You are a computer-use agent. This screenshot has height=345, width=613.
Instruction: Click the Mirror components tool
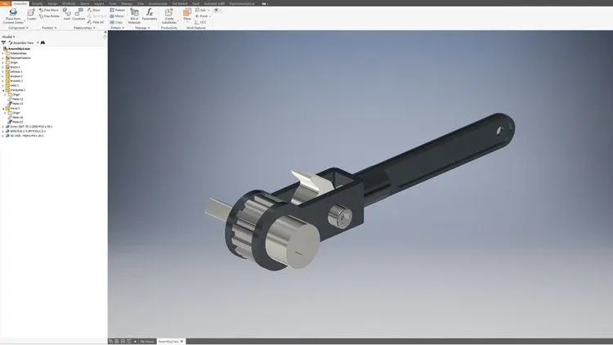pos(117,16)
